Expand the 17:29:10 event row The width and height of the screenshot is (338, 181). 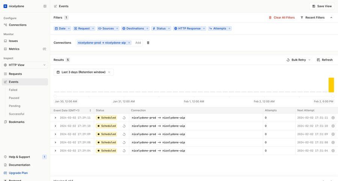55,126
